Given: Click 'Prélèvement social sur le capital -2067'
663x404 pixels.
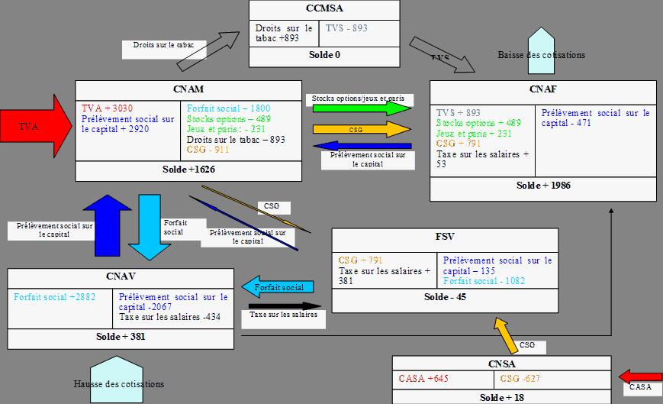Looking at the screenshot, I should coord(173,302).
